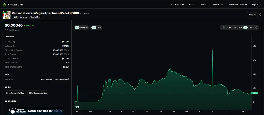264x115 pixels.
Task: Select the Price chart mode
Action: point(77,28)
